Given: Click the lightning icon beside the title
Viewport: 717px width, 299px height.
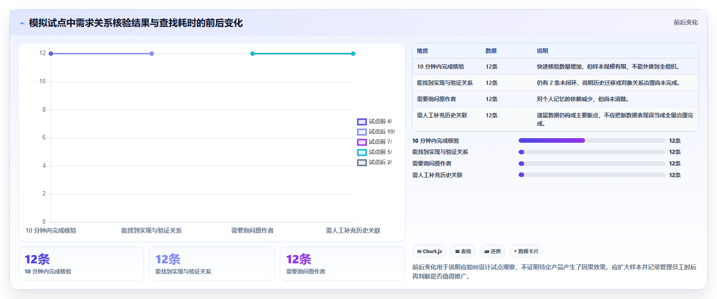Looking at the screenshot, I should 22,23.
